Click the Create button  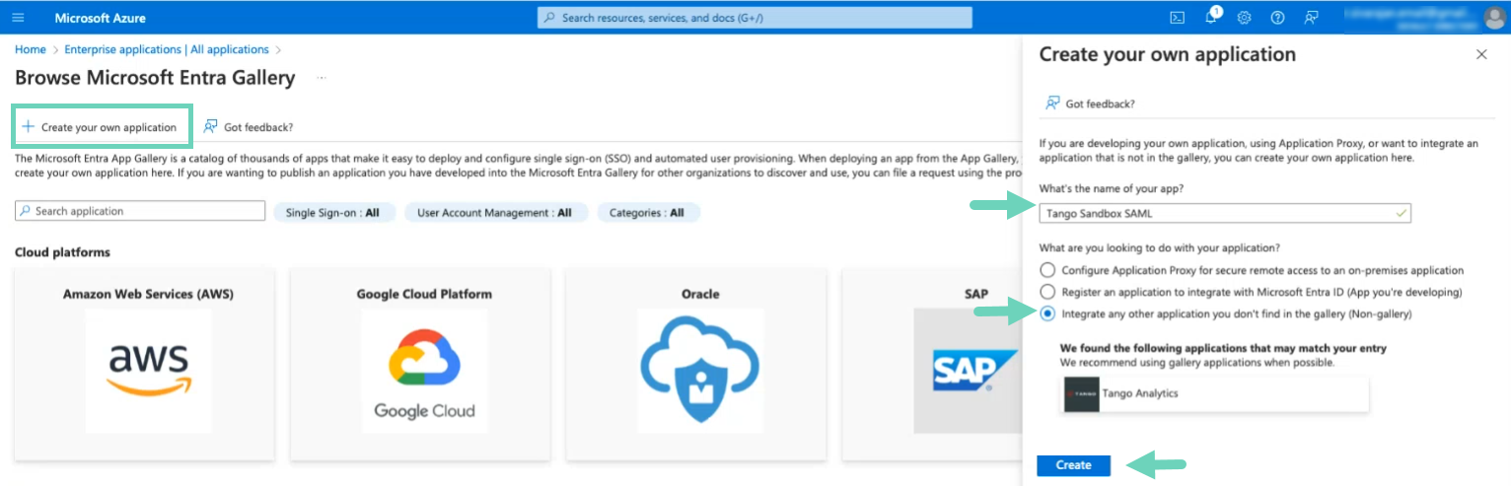coord(1073,465)
